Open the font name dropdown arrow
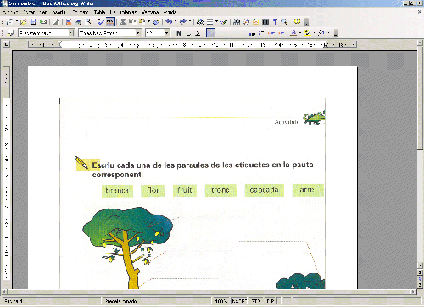Viewport: 424px width, 307px height. click(x=138, y=33)
